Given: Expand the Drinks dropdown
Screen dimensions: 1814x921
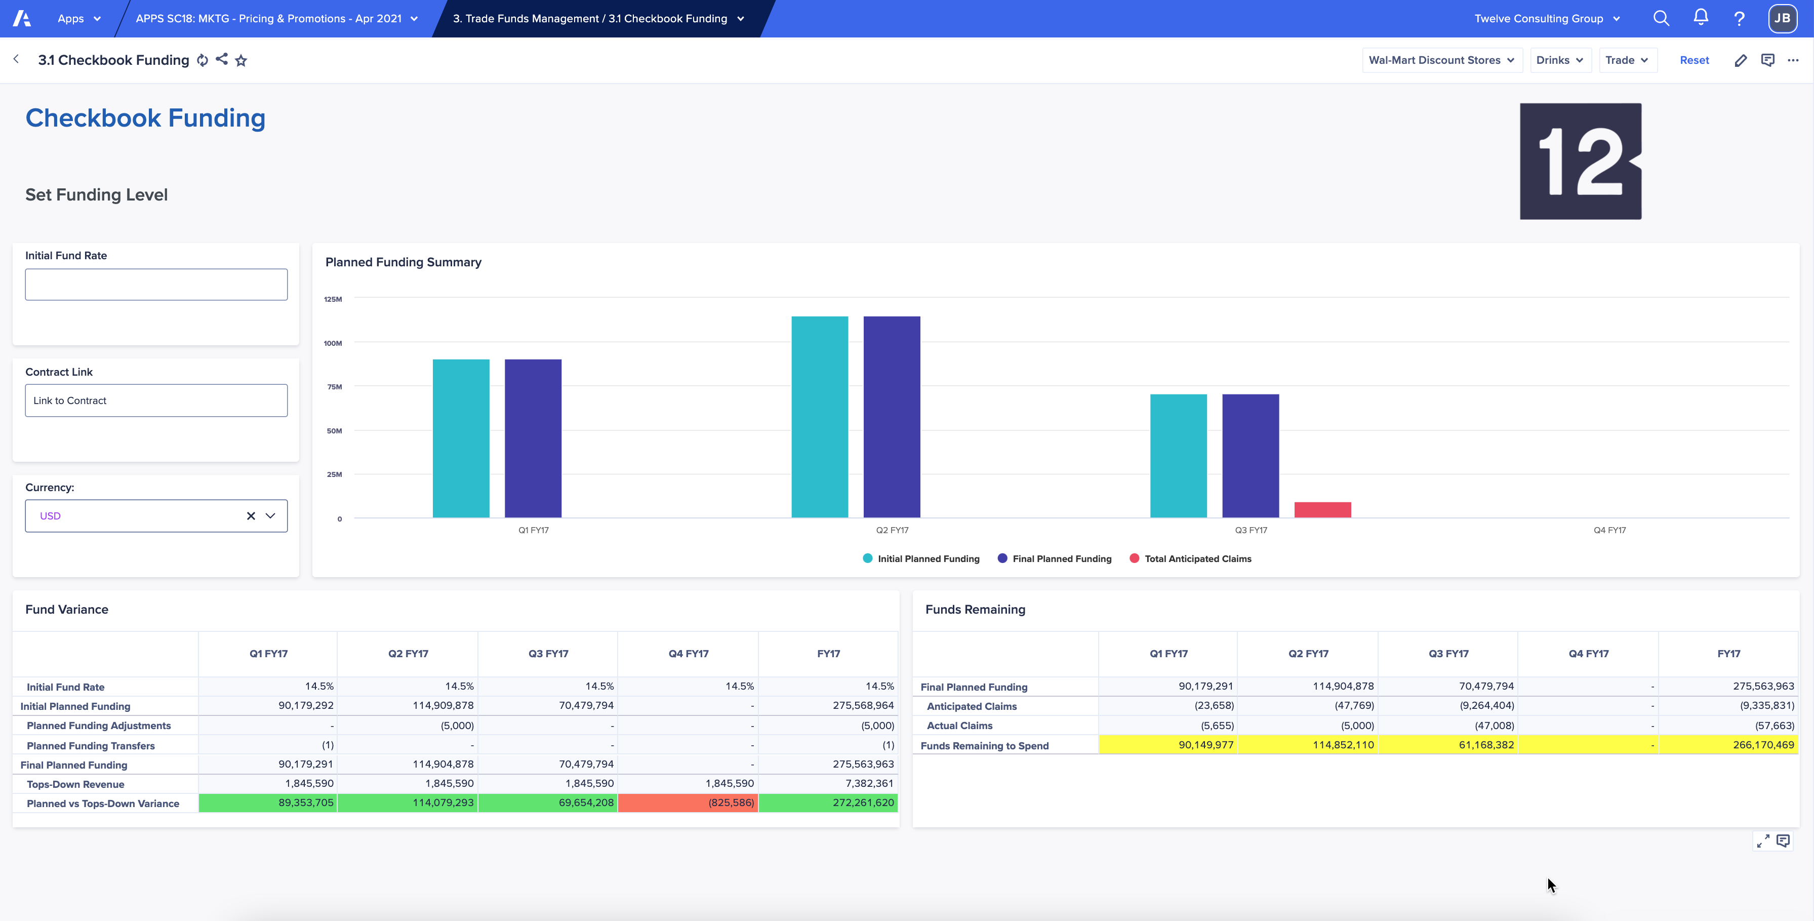Looking at the screenshot, I should (x=1560, y=60).
